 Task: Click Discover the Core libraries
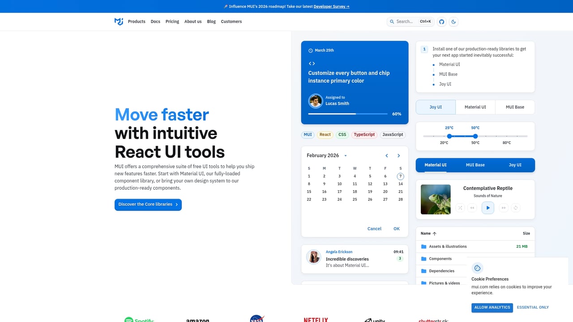point(148,204)
